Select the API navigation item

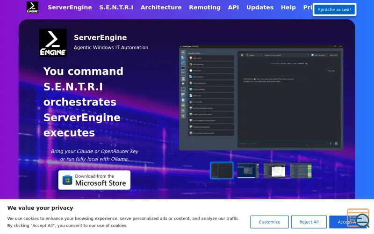point(233,7)
